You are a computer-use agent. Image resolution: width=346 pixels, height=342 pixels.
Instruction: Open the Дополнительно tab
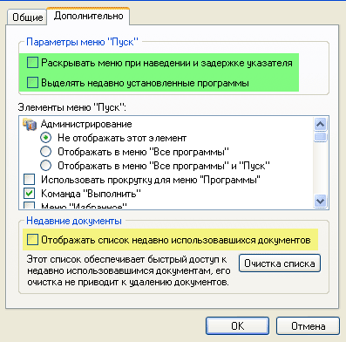point(88,16)
